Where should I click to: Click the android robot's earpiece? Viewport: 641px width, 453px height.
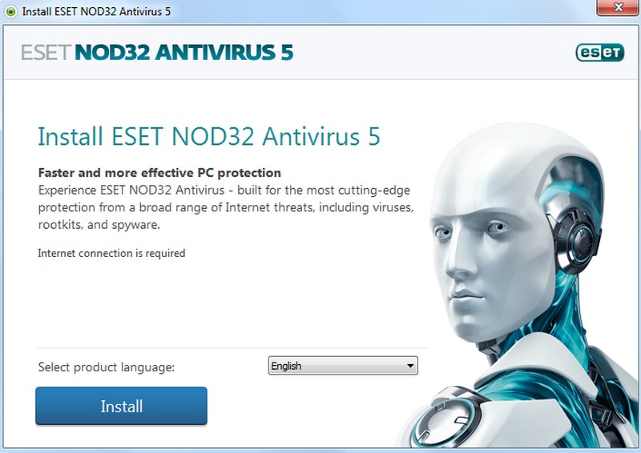(576, 239)
